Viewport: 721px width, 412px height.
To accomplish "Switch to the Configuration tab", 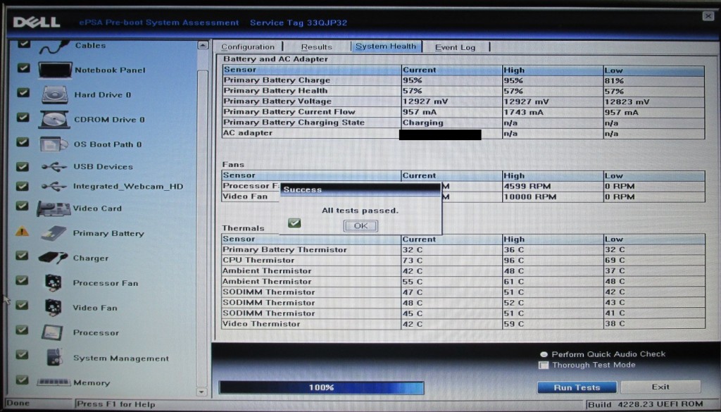I will pos(248,47).
